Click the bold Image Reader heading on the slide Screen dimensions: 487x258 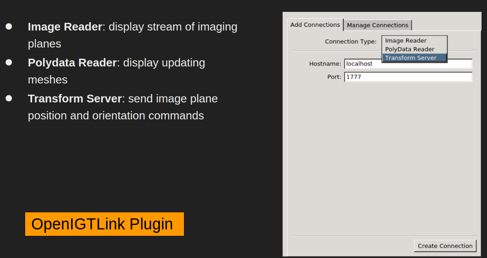[x=65, y=27]
